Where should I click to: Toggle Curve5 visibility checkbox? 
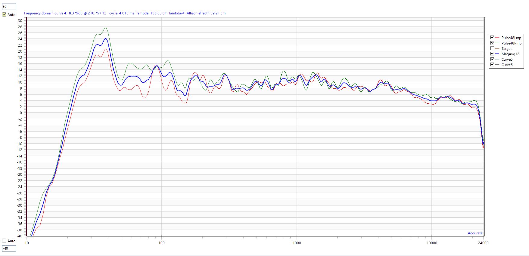pos(492,59)
